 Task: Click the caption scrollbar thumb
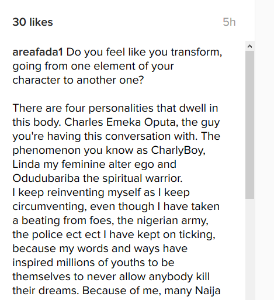click(249, 125)
